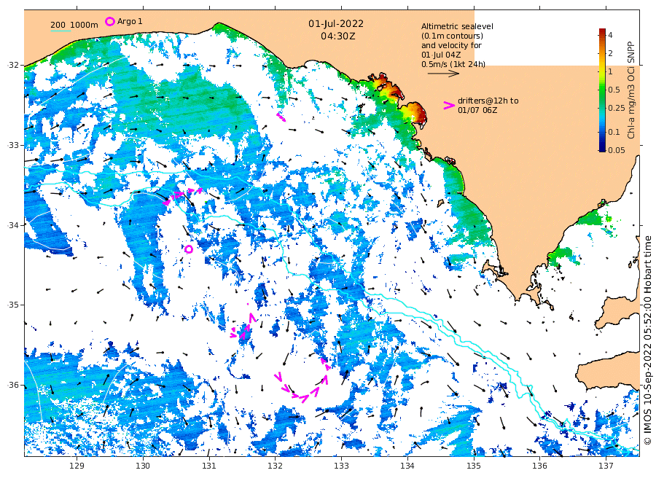Click latitude tick label -35
This screenshot has height=481, width=656.
pyautogui.click(x=12, y=305)
